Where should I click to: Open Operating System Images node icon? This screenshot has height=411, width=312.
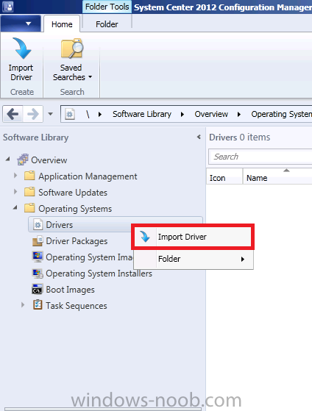tap(38, 257)
